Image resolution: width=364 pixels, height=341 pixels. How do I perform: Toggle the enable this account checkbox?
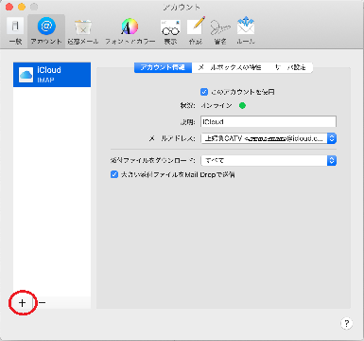(x=204, y=92)
